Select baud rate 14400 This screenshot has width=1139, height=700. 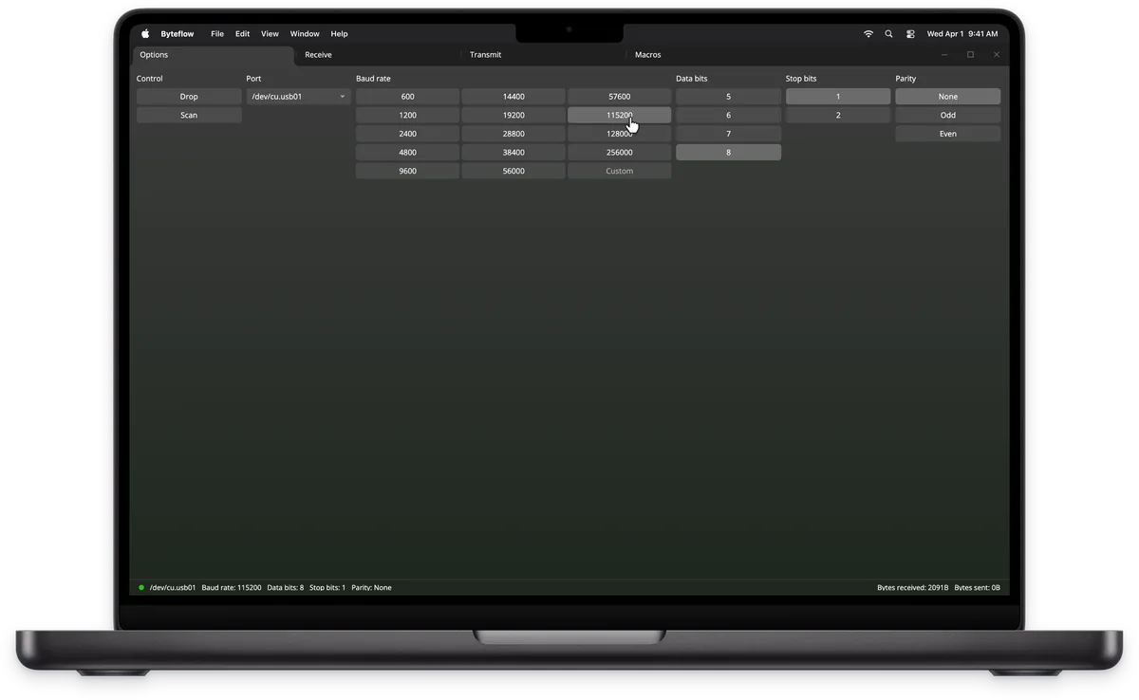pos(513,97)
